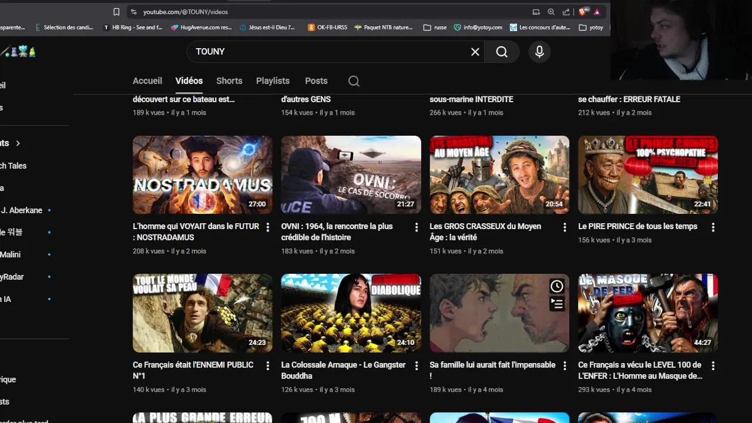Screen dimensions: 752x423
Task: Open the OVNI Socorro video thumbnail
Action: click(351, 175)
